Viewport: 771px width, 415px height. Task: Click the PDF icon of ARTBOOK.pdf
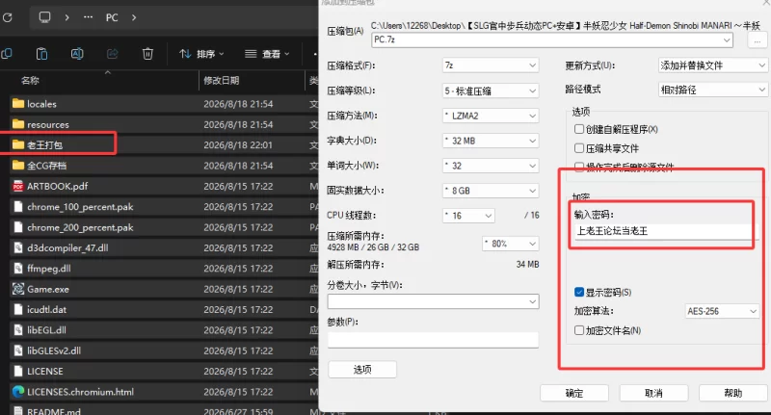coord(18,186)
